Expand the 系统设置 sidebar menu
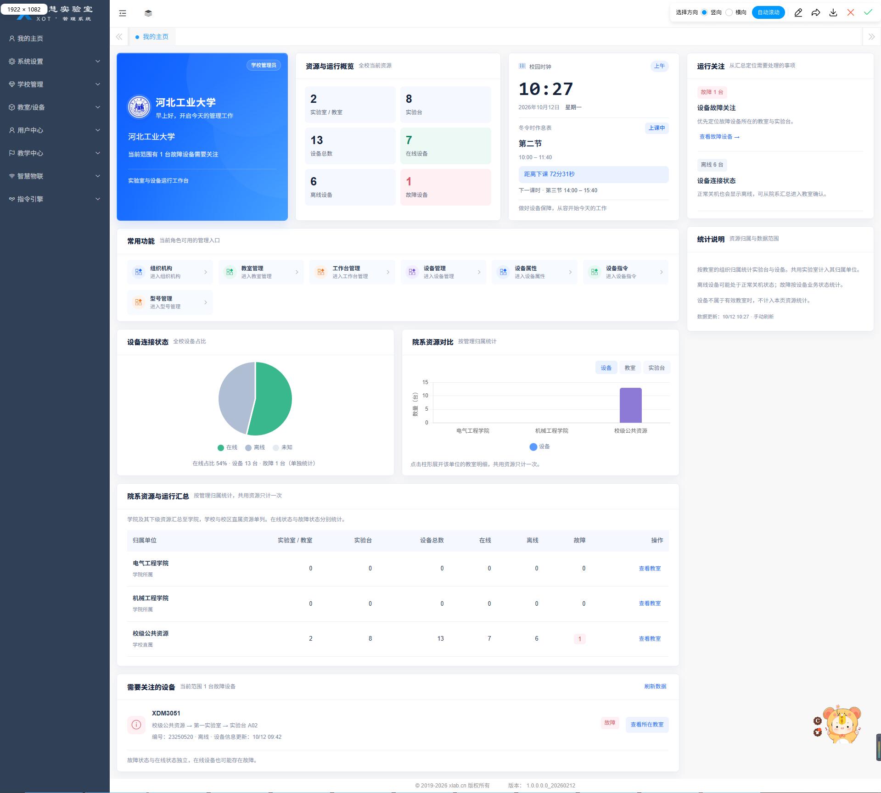This screenshot has height=793, width=881. pos(55,61)
